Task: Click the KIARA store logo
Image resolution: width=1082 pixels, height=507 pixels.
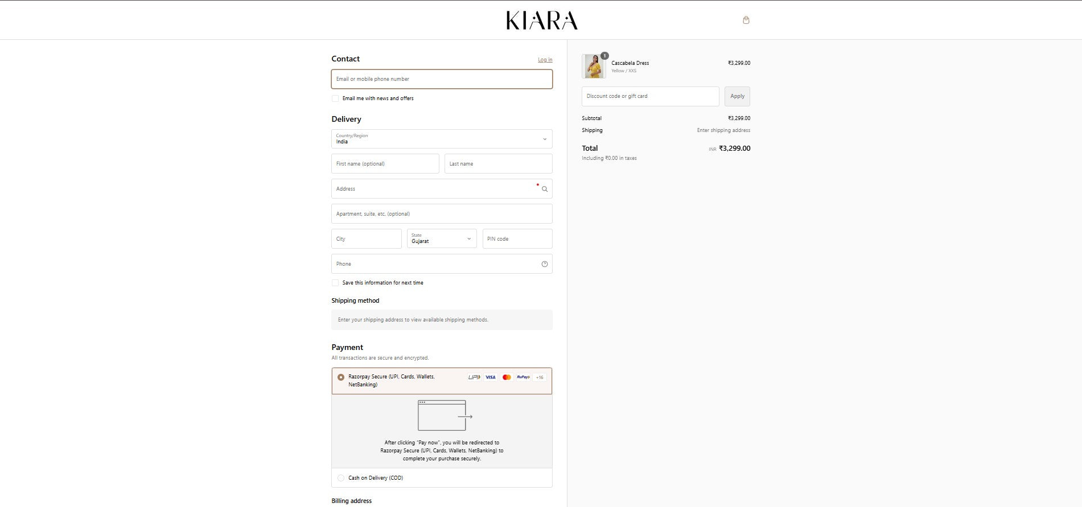Action: (541, 20)
